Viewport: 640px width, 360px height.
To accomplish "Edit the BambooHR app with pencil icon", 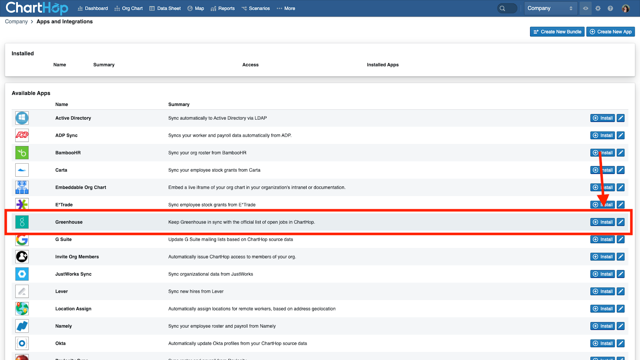I will 621,153.
